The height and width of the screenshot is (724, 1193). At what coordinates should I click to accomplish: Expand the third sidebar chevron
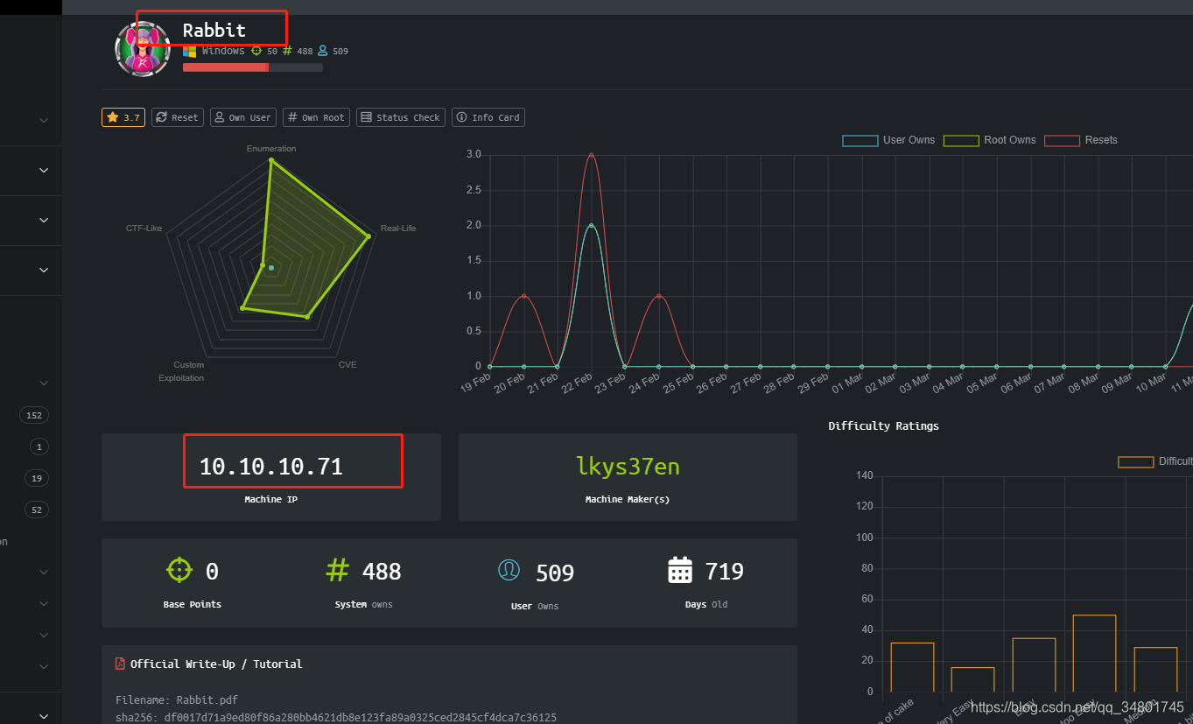[44, 220]
